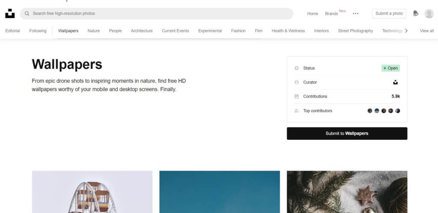Select the Nature topic tab
Screen dimensions: 438x213
[94, 31]
